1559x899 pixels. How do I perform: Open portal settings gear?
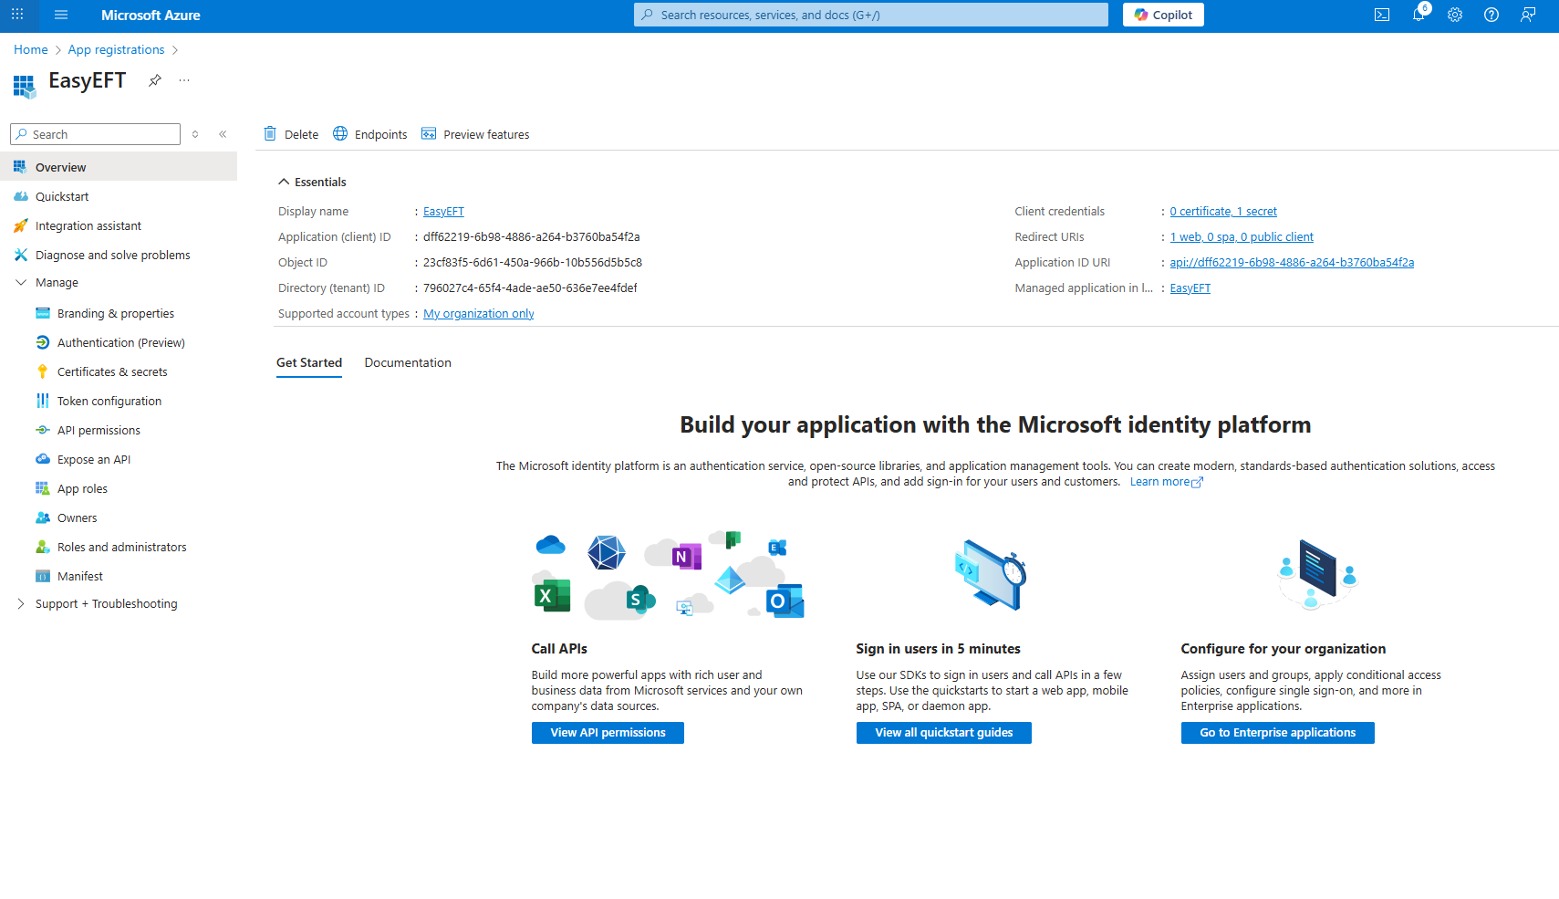tap(1455, 15)
